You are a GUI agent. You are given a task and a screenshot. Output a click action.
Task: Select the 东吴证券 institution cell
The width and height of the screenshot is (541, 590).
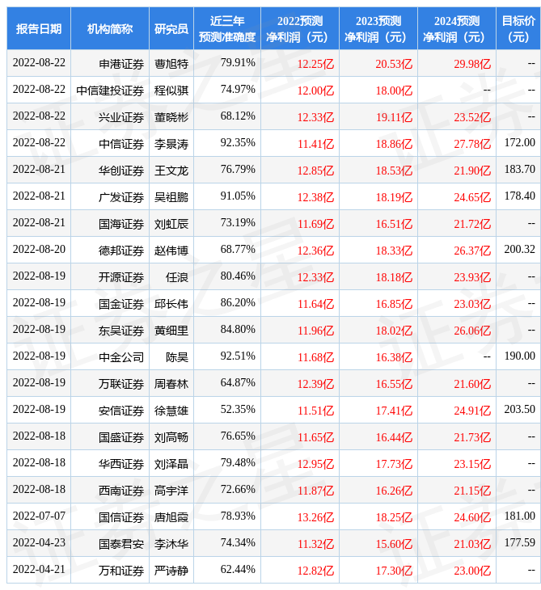(x=109, y=331)
